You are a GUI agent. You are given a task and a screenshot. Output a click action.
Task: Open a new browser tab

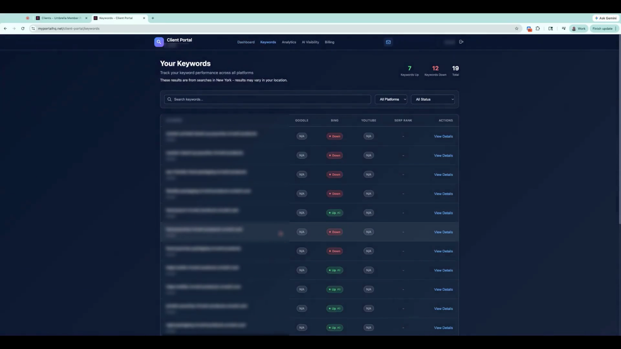(x=153, y=18)
